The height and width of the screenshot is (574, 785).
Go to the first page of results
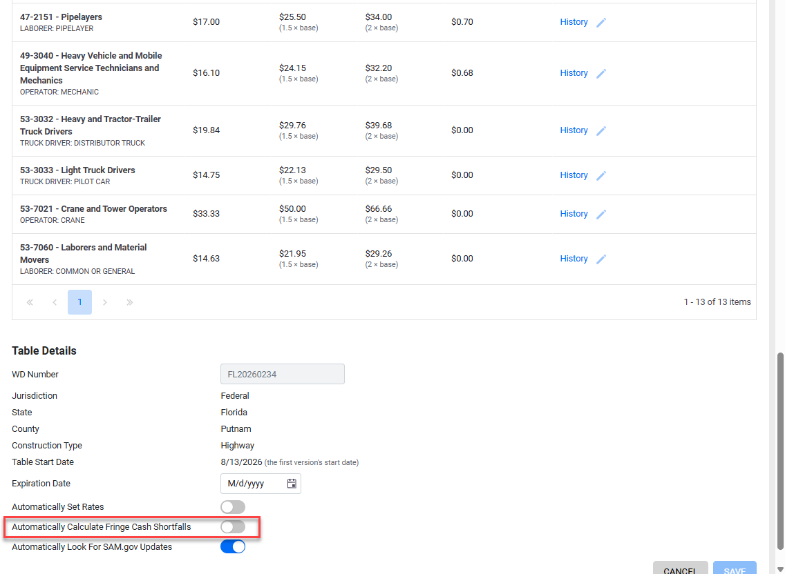click(x=30, y=302)
